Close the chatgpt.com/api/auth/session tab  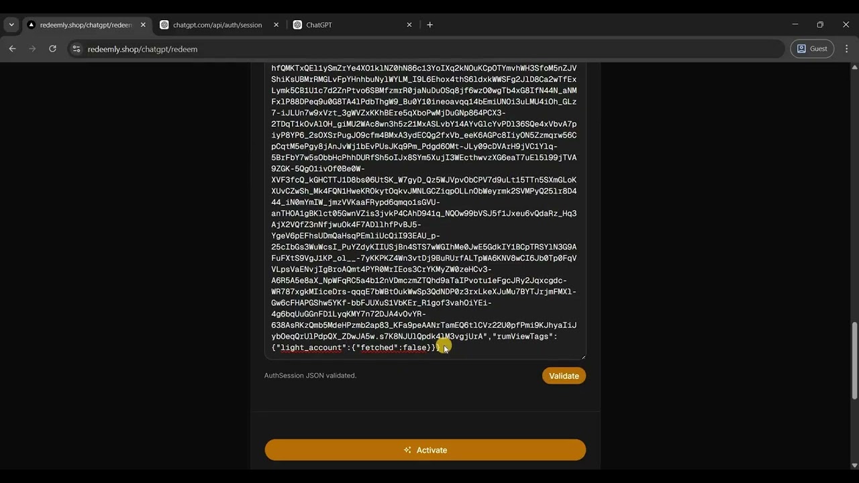point(276,25)
